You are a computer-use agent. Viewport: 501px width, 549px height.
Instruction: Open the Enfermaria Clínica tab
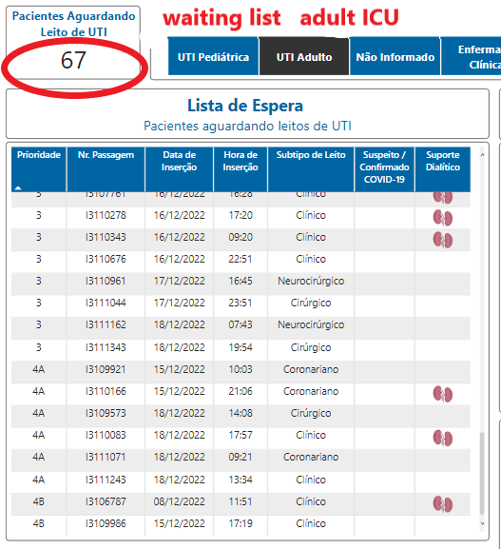click(x=472, y=56)
